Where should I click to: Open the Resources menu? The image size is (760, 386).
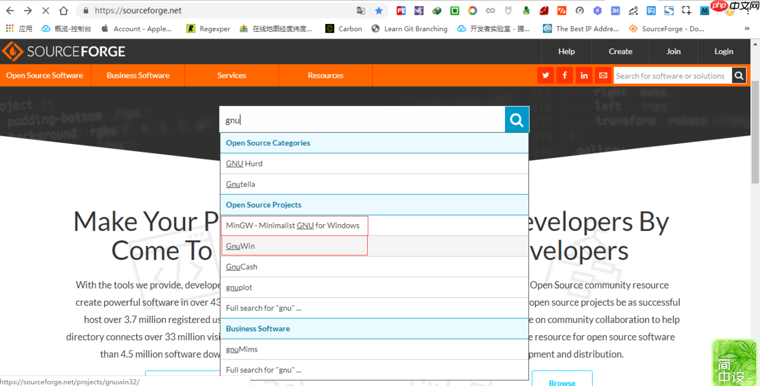325,75
